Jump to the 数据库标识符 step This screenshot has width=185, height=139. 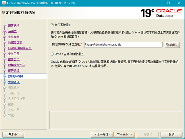click(17, 65)
